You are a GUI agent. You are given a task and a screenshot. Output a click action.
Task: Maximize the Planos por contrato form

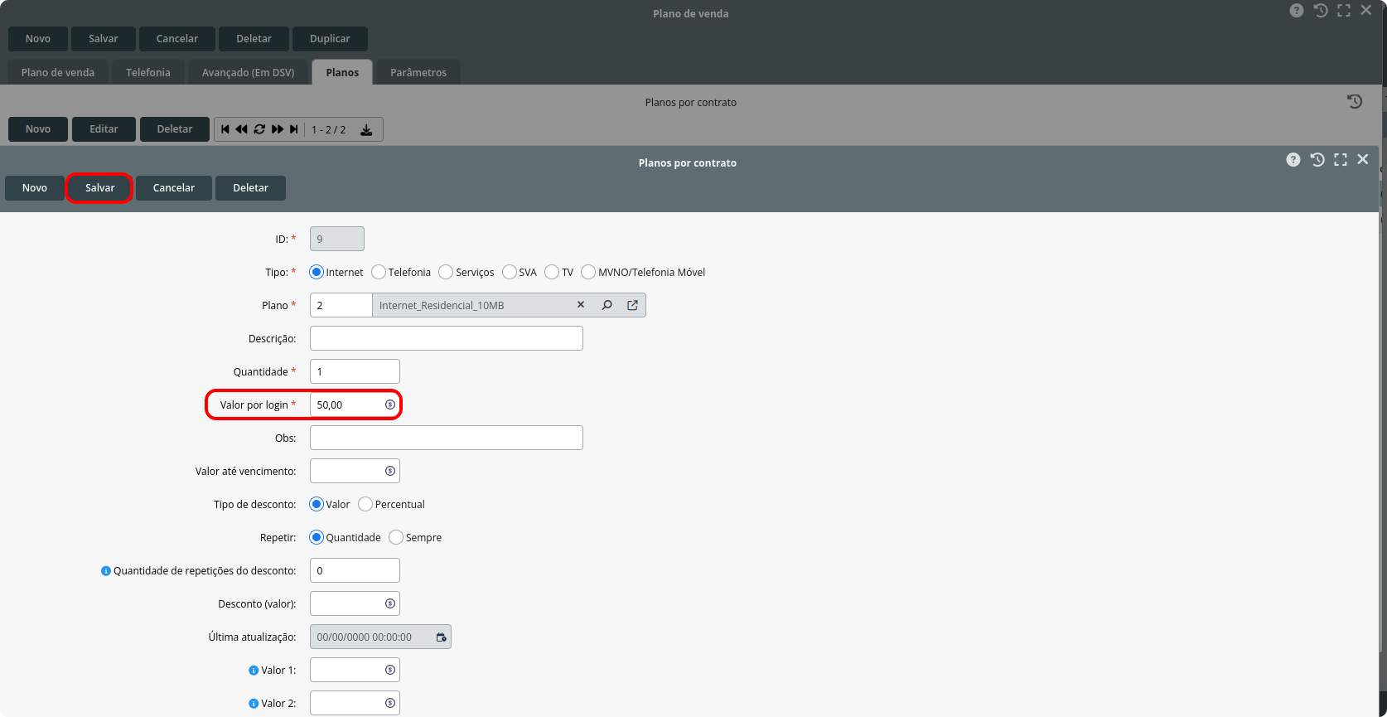click(1341, 159)
